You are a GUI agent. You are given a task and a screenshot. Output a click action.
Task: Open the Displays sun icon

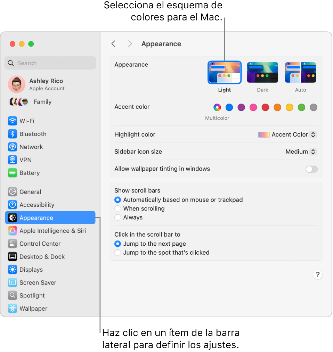[13, 270]
